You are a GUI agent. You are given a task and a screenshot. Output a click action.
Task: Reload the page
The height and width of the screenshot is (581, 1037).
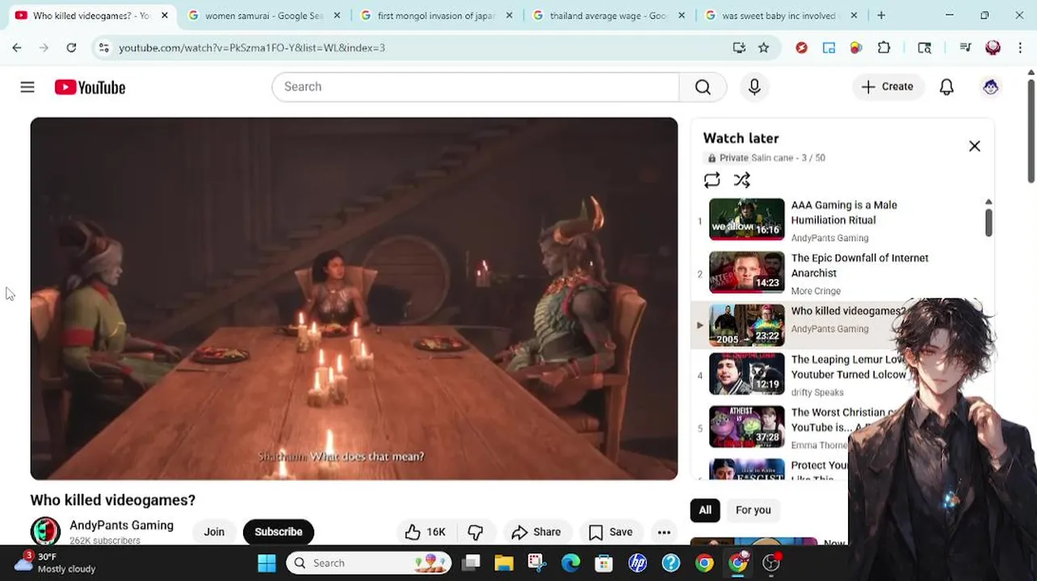(x=71, y=48)
